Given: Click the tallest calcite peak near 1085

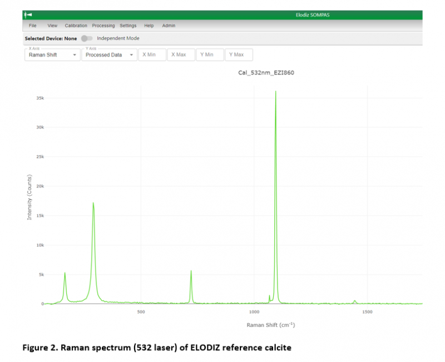Looking at the screenshot, I should pos(276,95).
